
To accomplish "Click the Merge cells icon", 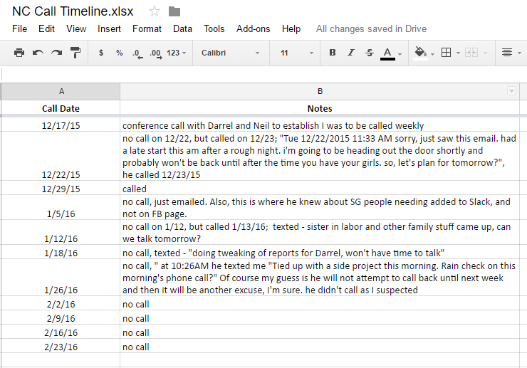I will [x=471, y=53].
